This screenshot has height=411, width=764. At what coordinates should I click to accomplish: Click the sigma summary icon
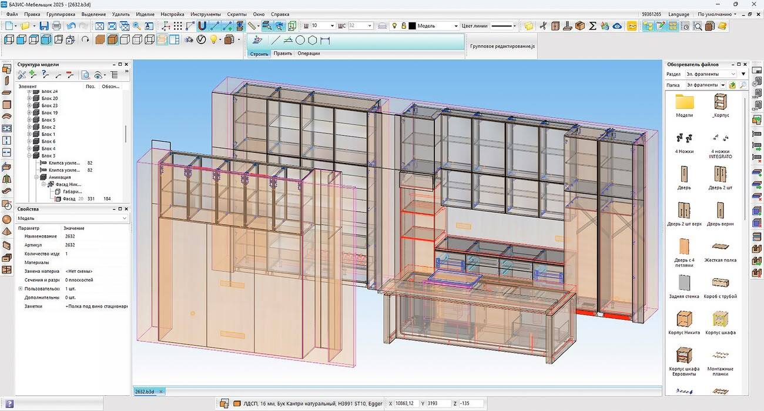point(592,26)
